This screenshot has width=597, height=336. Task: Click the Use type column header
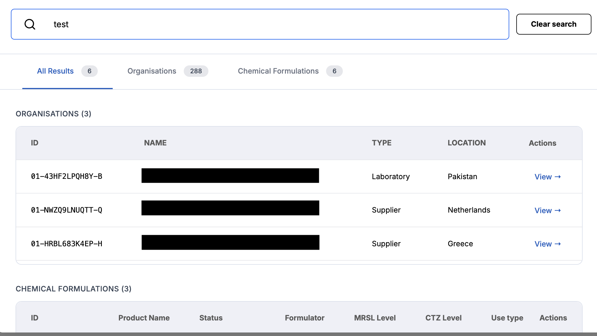pos(507,318)
